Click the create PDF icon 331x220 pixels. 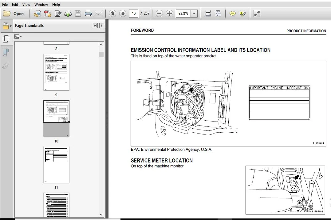(x=48, y=14)
